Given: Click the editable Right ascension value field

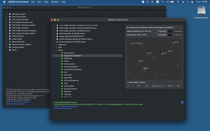Looking at the screenshot, I should (x=175, y=31).
